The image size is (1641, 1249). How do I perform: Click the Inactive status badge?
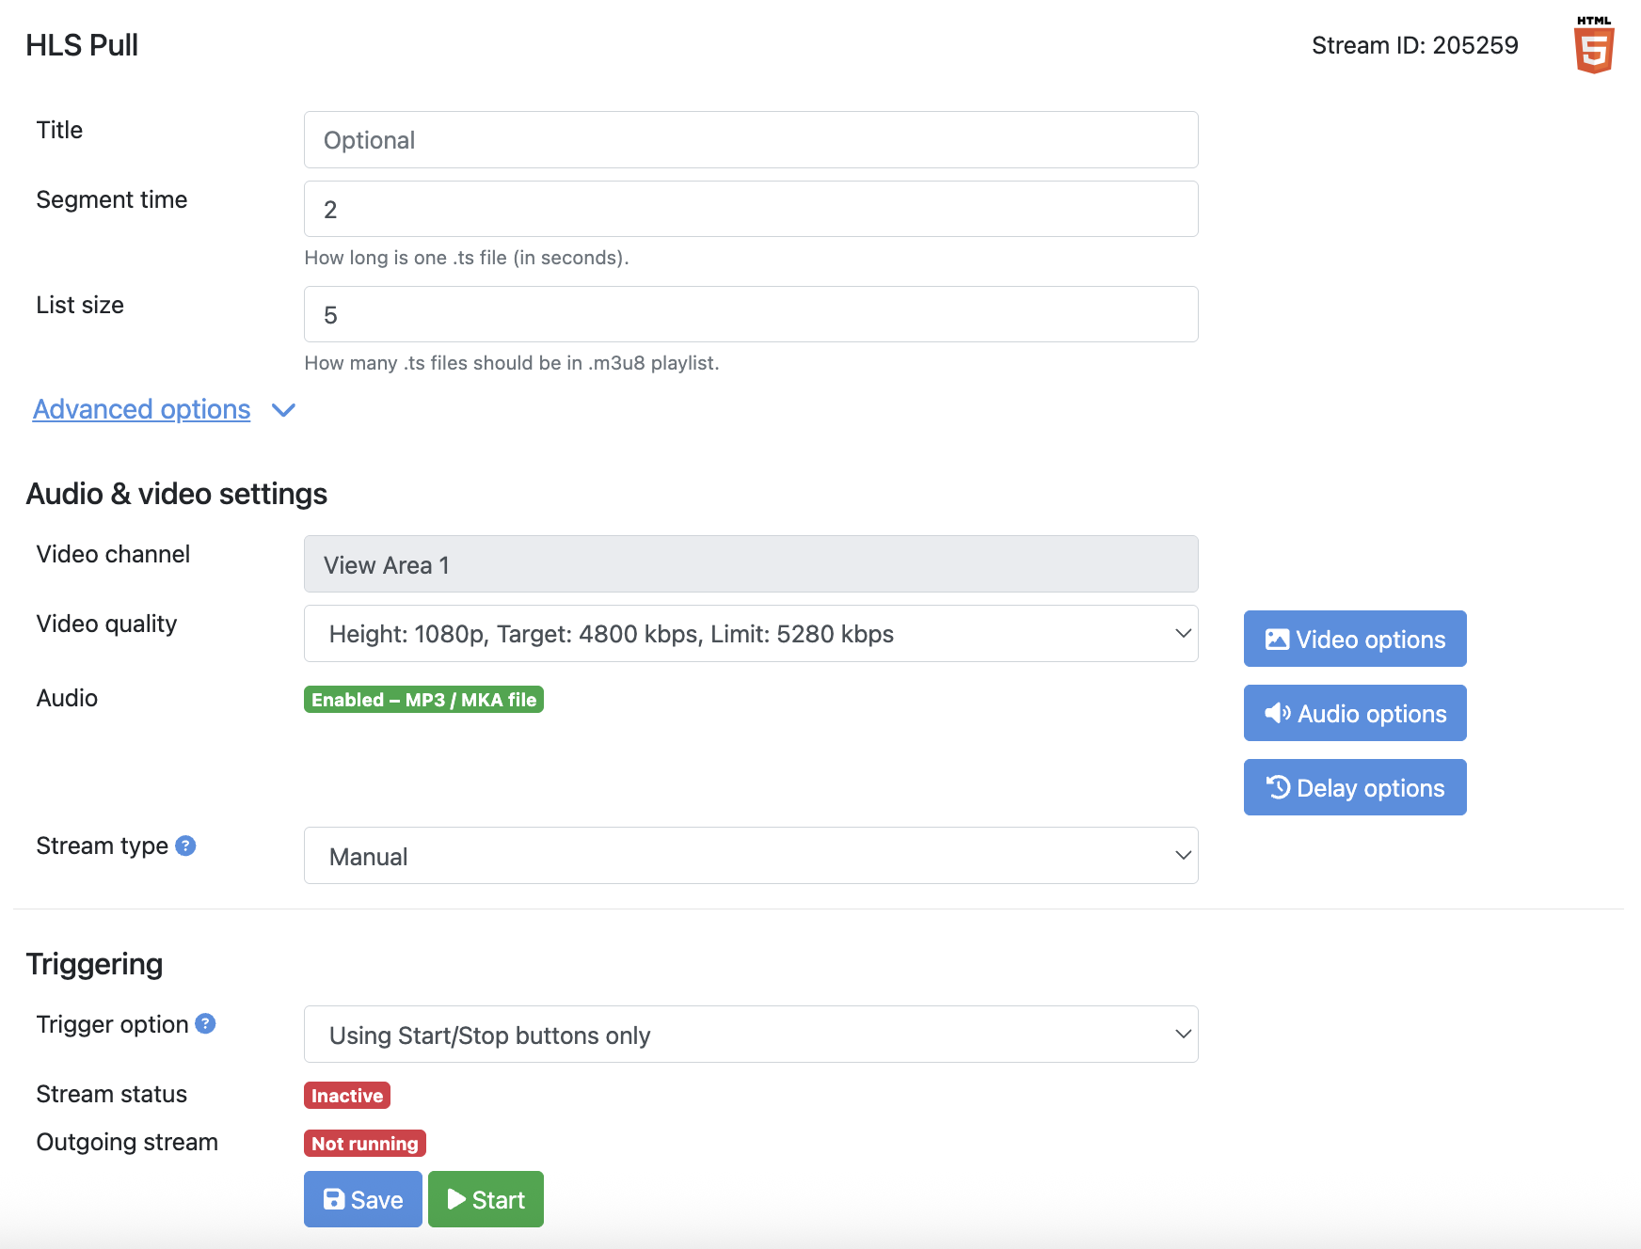[347, 1096]
